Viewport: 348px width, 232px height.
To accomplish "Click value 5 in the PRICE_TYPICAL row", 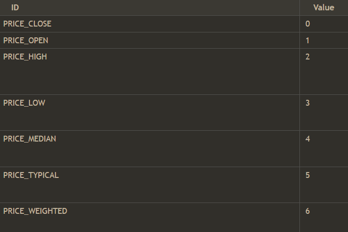I will point(308,175).
